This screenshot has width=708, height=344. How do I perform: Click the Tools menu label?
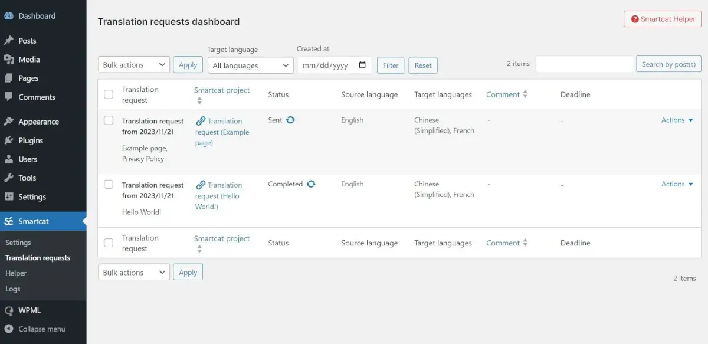tap(27, 178)
